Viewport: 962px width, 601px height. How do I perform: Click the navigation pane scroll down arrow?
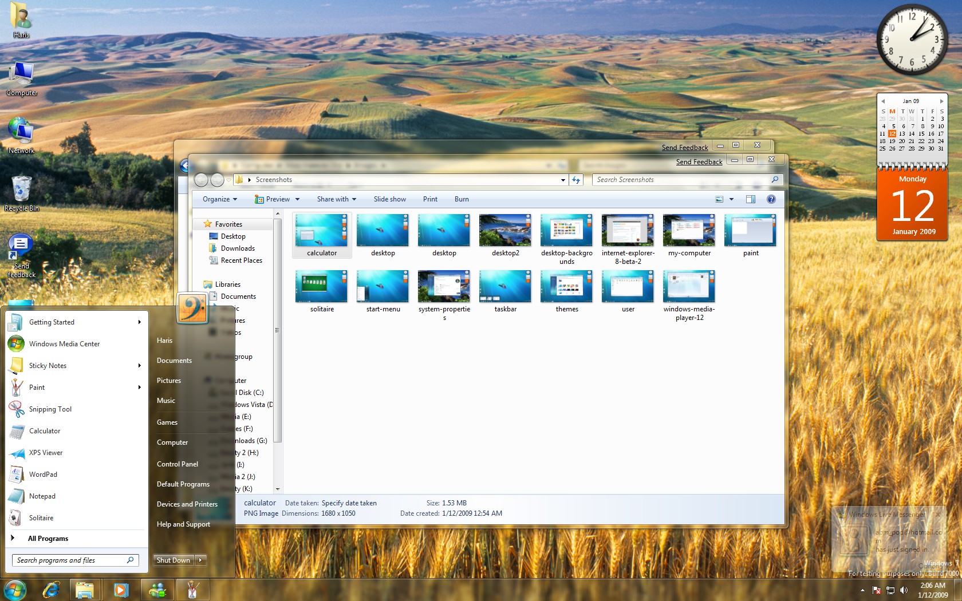tap(278, 489)
